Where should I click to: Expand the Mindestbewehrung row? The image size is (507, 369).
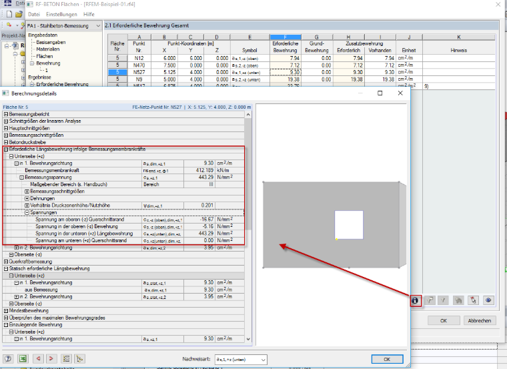[6, 311]
